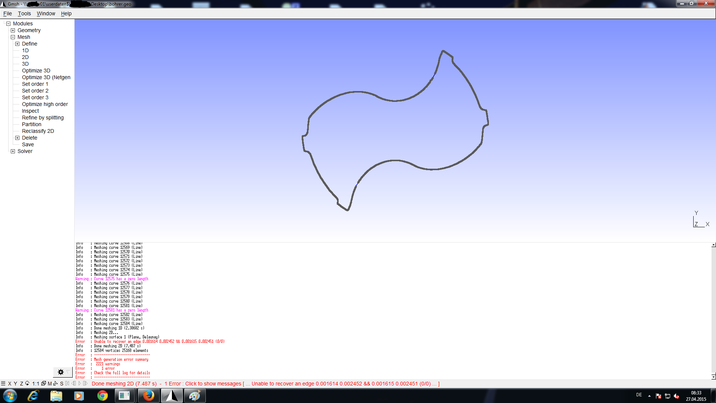Expand the Solver module node
716x403 pixels.
pos(13,151)
